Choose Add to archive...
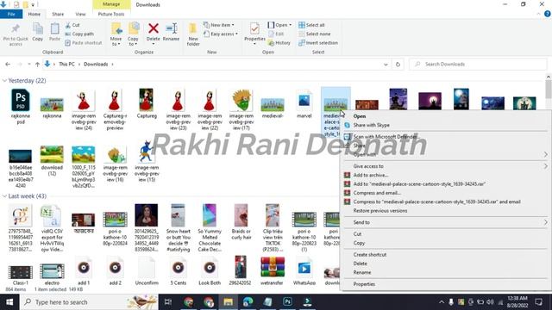552x310 pixels. click(371, 175)
